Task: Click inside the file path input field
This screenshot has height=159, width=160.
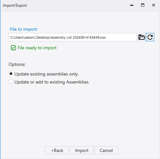Action: pos(73,37)
